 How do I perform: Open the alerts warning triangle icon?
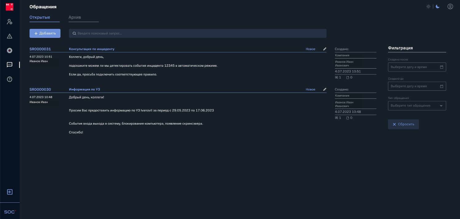click(x=10, y=36)
